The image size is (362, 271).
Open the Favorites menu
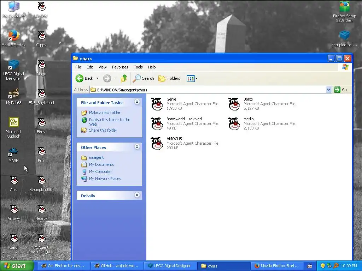pyautogui.click(x=120, y=67)
